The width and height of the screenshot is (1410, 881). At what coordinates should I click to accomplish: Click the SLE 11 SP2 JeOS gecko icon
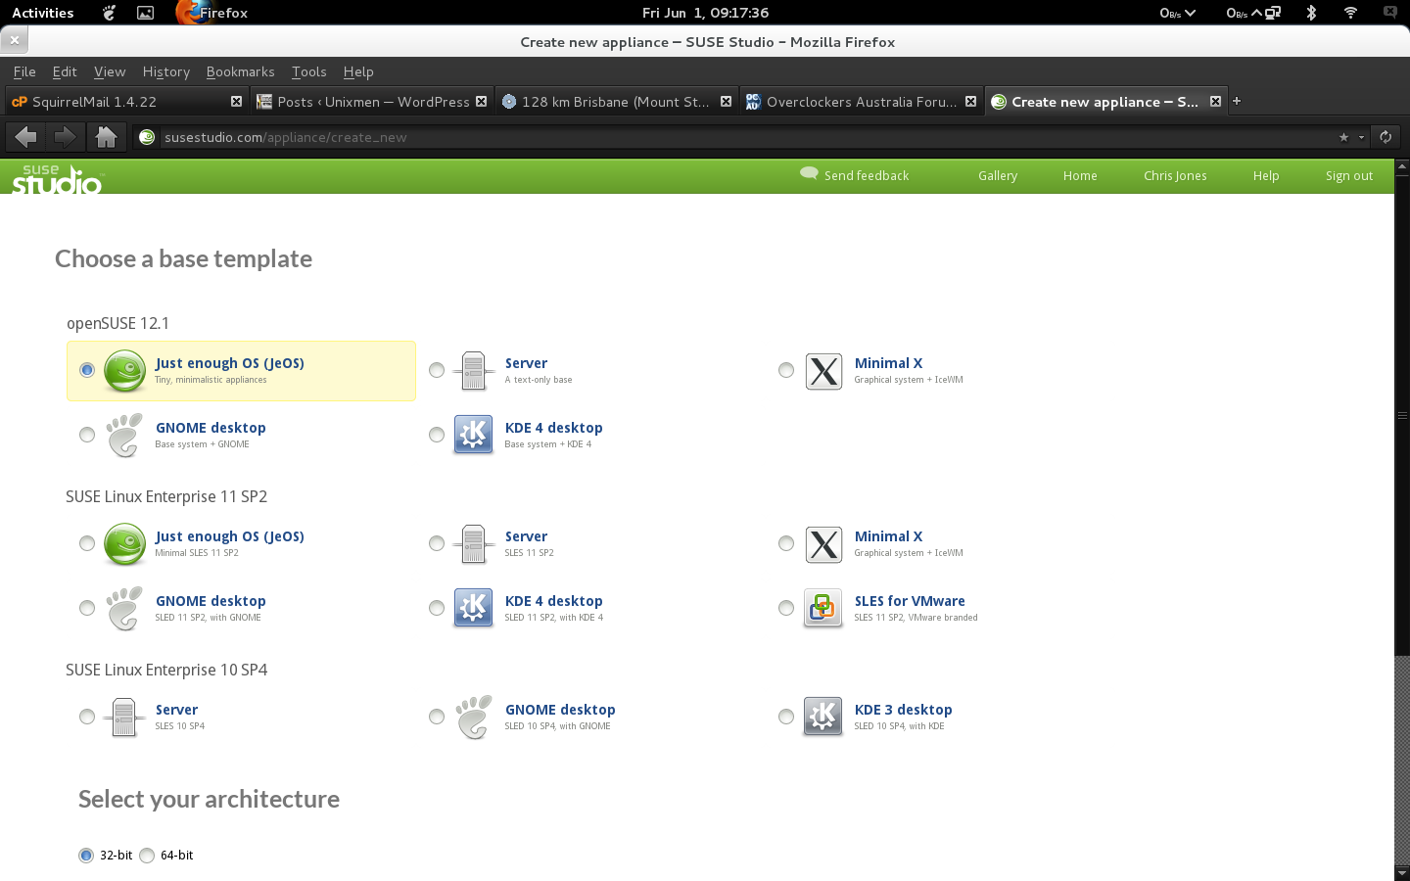click(x=125, y=544)
